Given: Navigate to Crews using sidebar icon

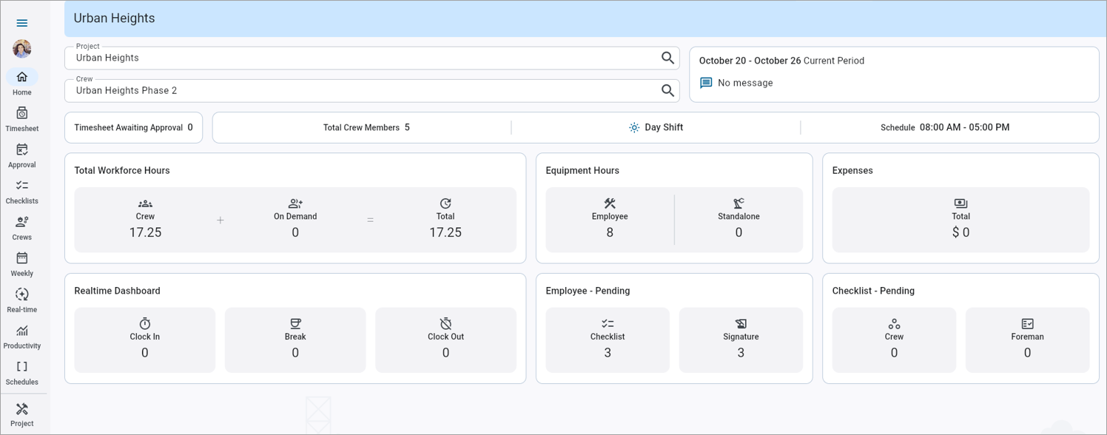Looking at the screenshot, I should click(x=21, y=226).
